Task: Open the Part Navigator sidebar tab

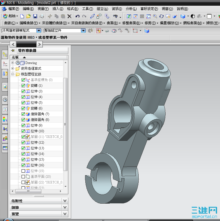Action: (x=5, y=64)
